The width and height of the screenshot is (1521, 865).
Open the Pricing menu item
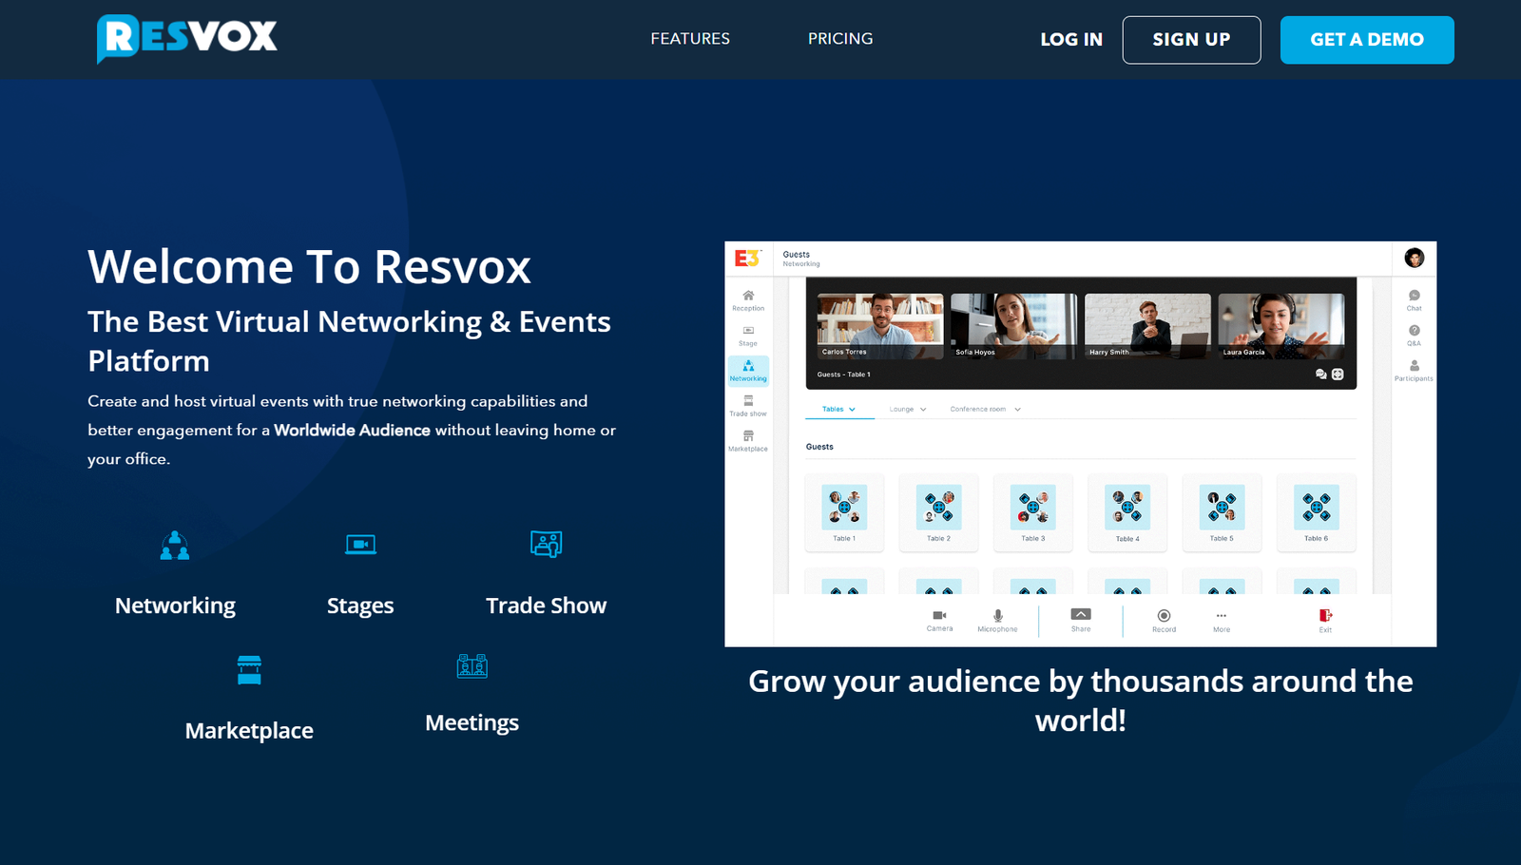tap(840, 39)
